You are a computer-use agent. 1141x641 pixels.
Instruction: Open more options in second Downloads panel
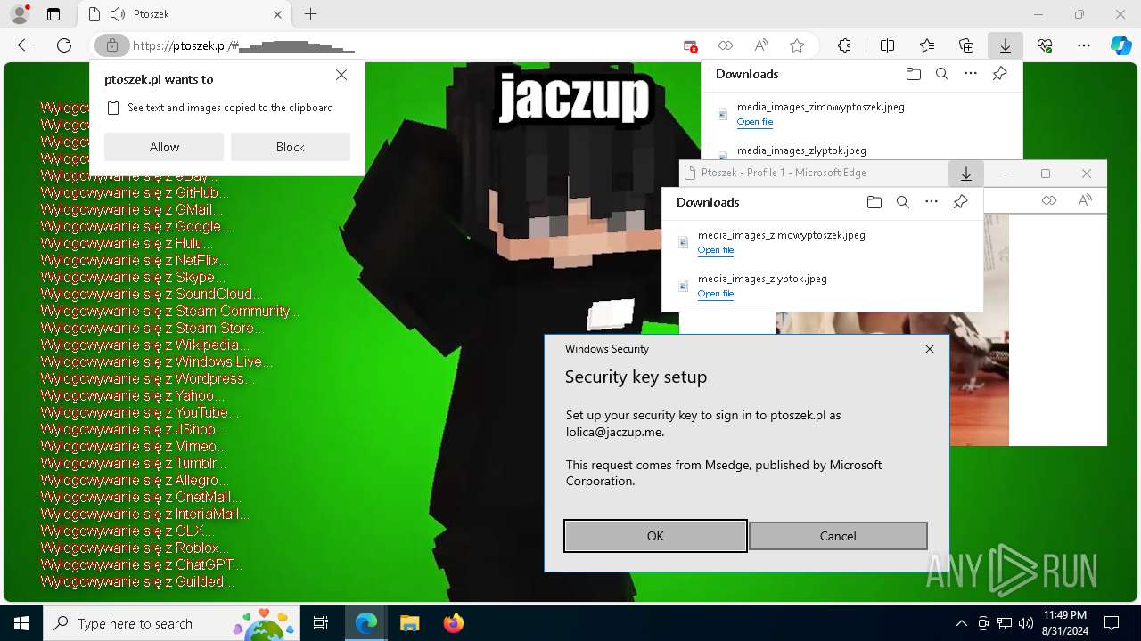coord(932,202)
